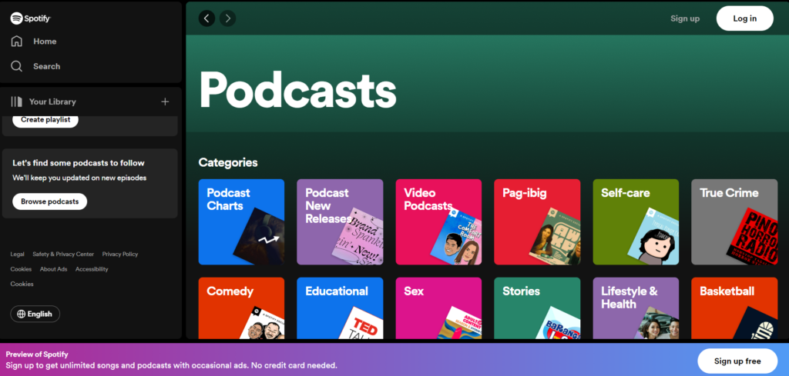This screenshot has width=789, height=376.
Task: Click the globe icon in language button
Action: [21, 314]
